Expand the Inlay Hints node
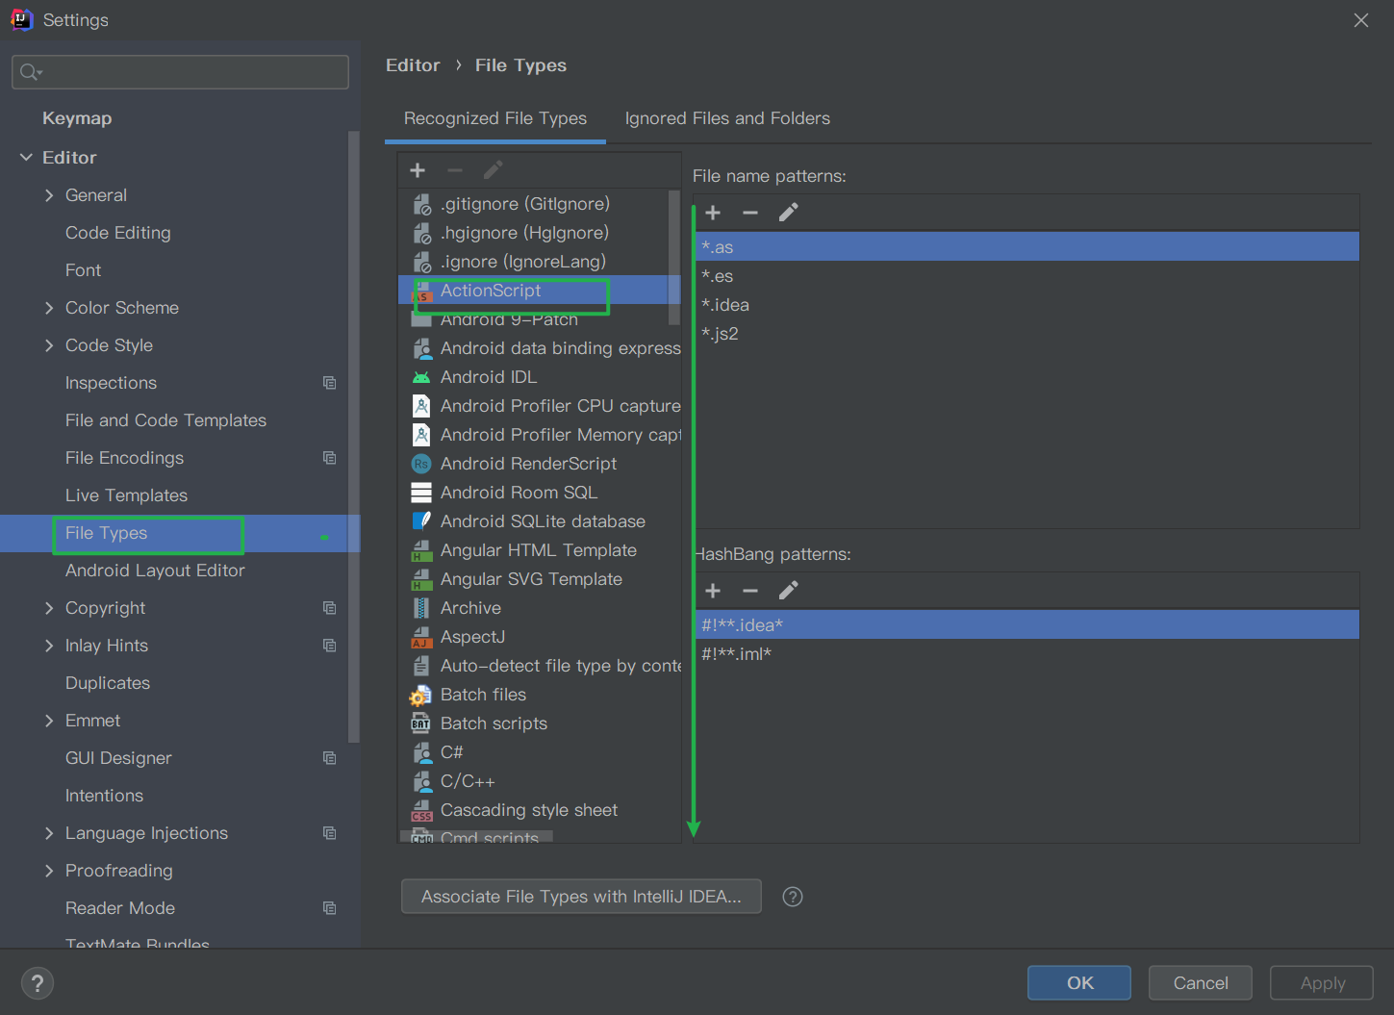Viewport: 1394px width, 1015px height. pos(49,646)
